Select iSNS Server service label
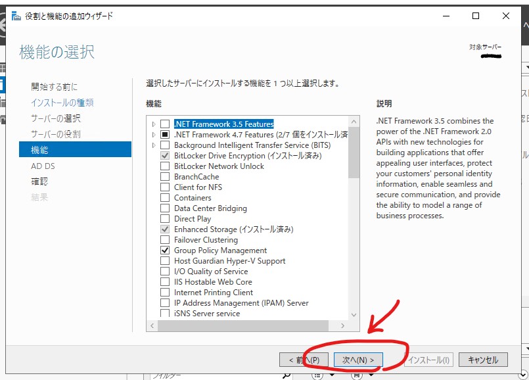This screenshot has height=380, width=529. (x=207, y=313)
